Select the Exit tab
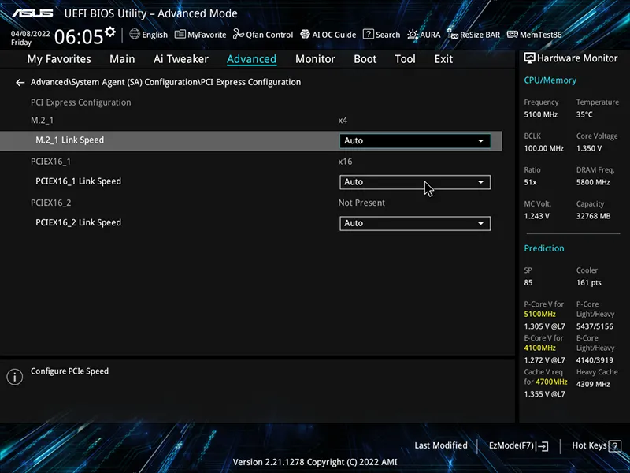The width and height of the screenshot is (630, 473). click(443, 59)
